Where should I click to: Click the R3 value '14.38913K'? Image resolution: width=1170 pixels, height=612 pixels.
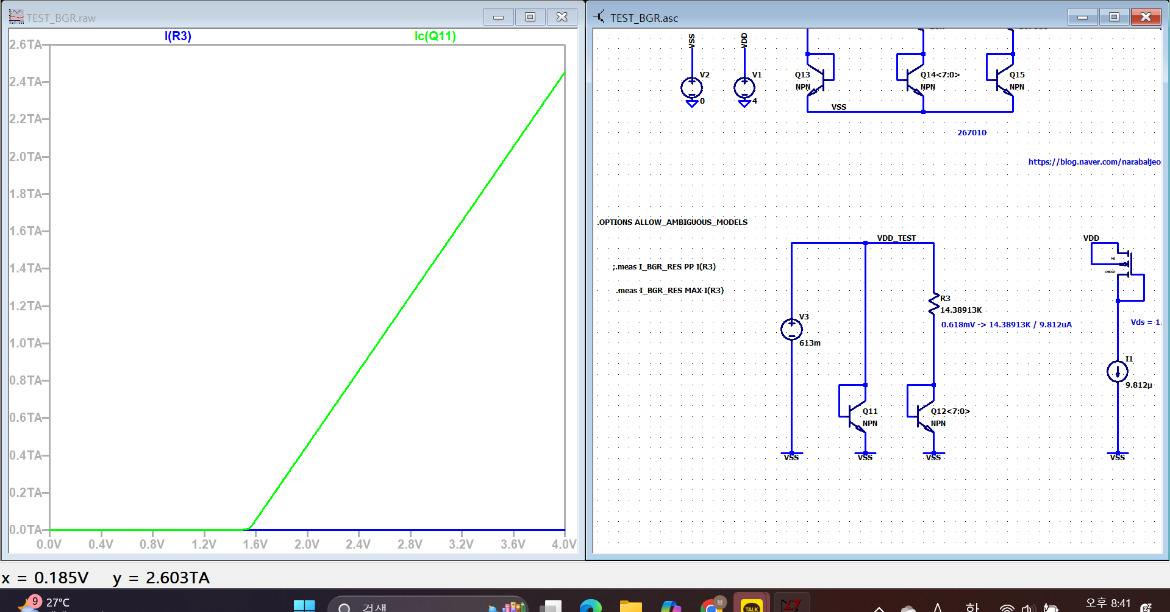pyautogui.click(x=961, y=310)
